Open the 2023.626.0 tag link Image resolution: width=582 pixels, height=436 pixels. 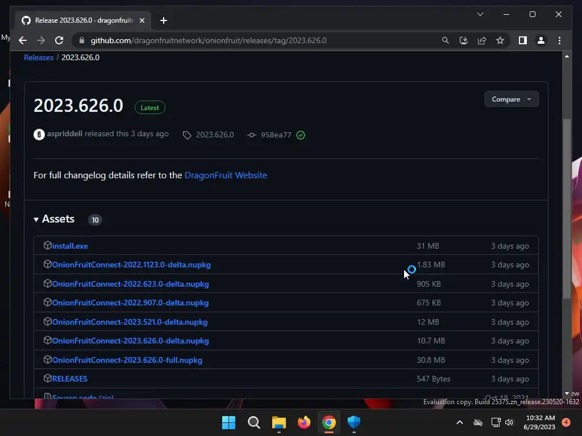click(x=215, y=135)
